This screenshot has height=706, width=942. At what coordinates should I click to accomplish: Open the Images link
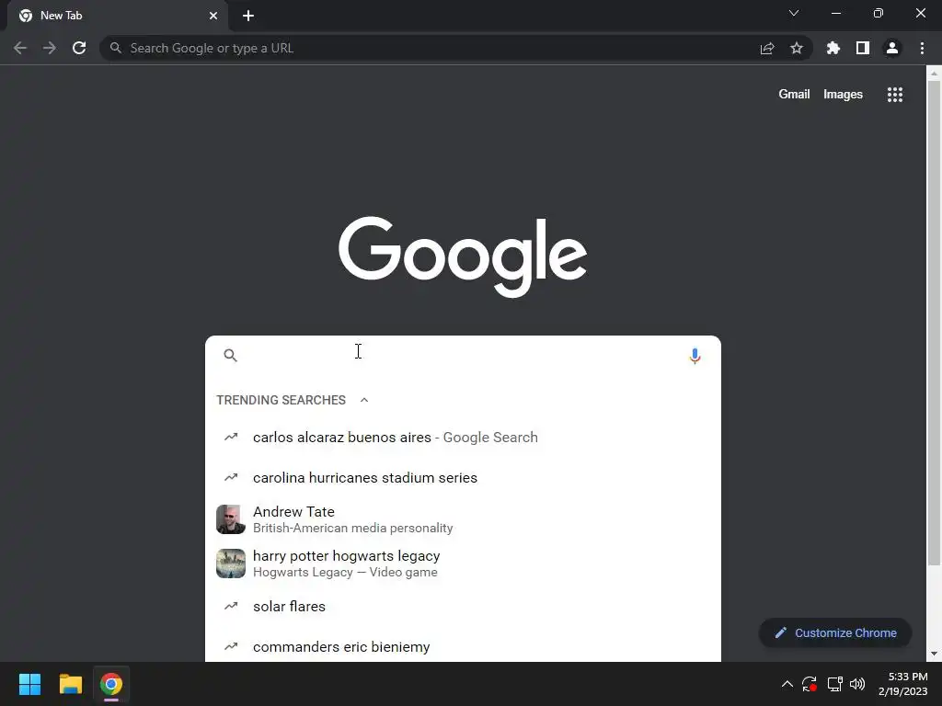coord(843,95)
